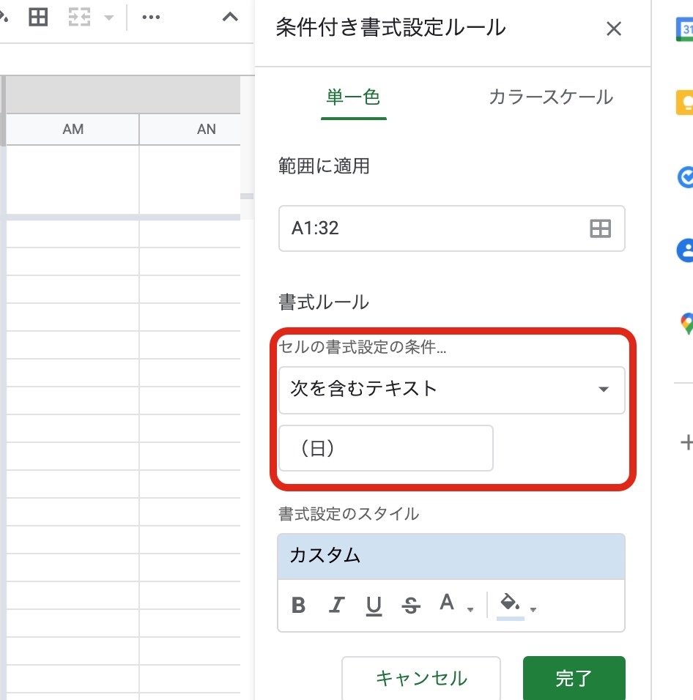Close the conditional formatting rules panel
Screen dimensions: 693x700
click(614, 29)
